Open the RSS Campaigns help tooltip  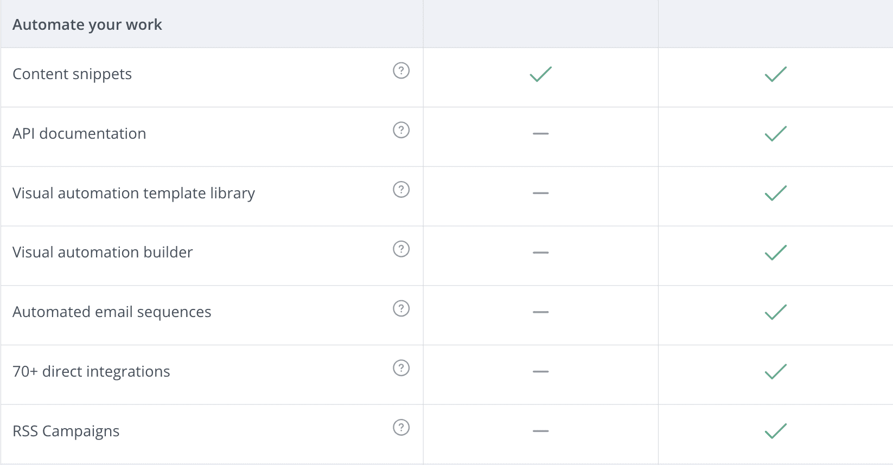[x=401, y=428]
